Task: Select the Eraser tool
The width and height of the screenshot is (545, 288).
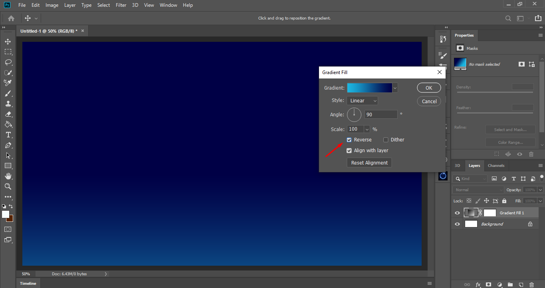Action: (8, 114)
